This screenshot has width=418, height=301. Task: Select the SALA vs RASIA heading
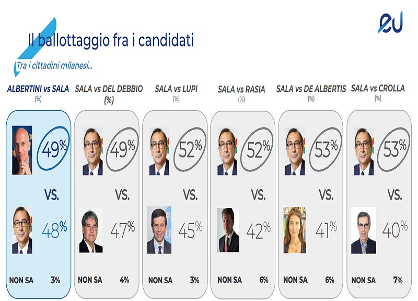point(241,89)
